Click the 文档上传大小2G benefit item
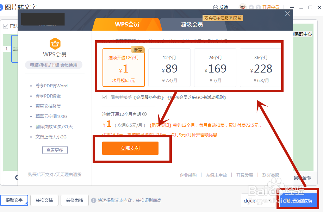 coord(51,137)
